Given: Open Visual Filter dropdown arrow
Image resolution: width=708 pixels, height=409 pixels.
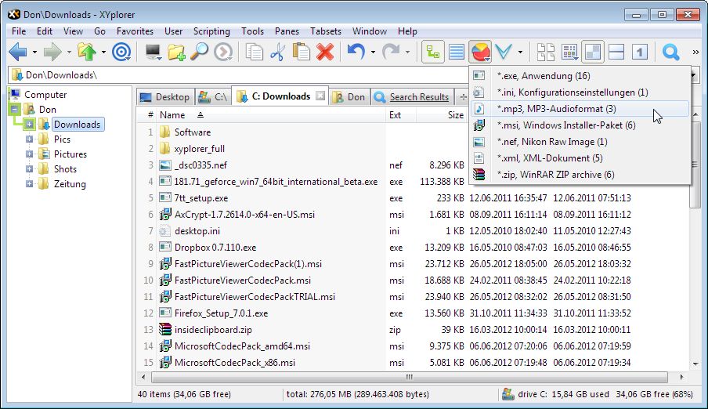Looking at the screenshot, I should coord(520,52).
